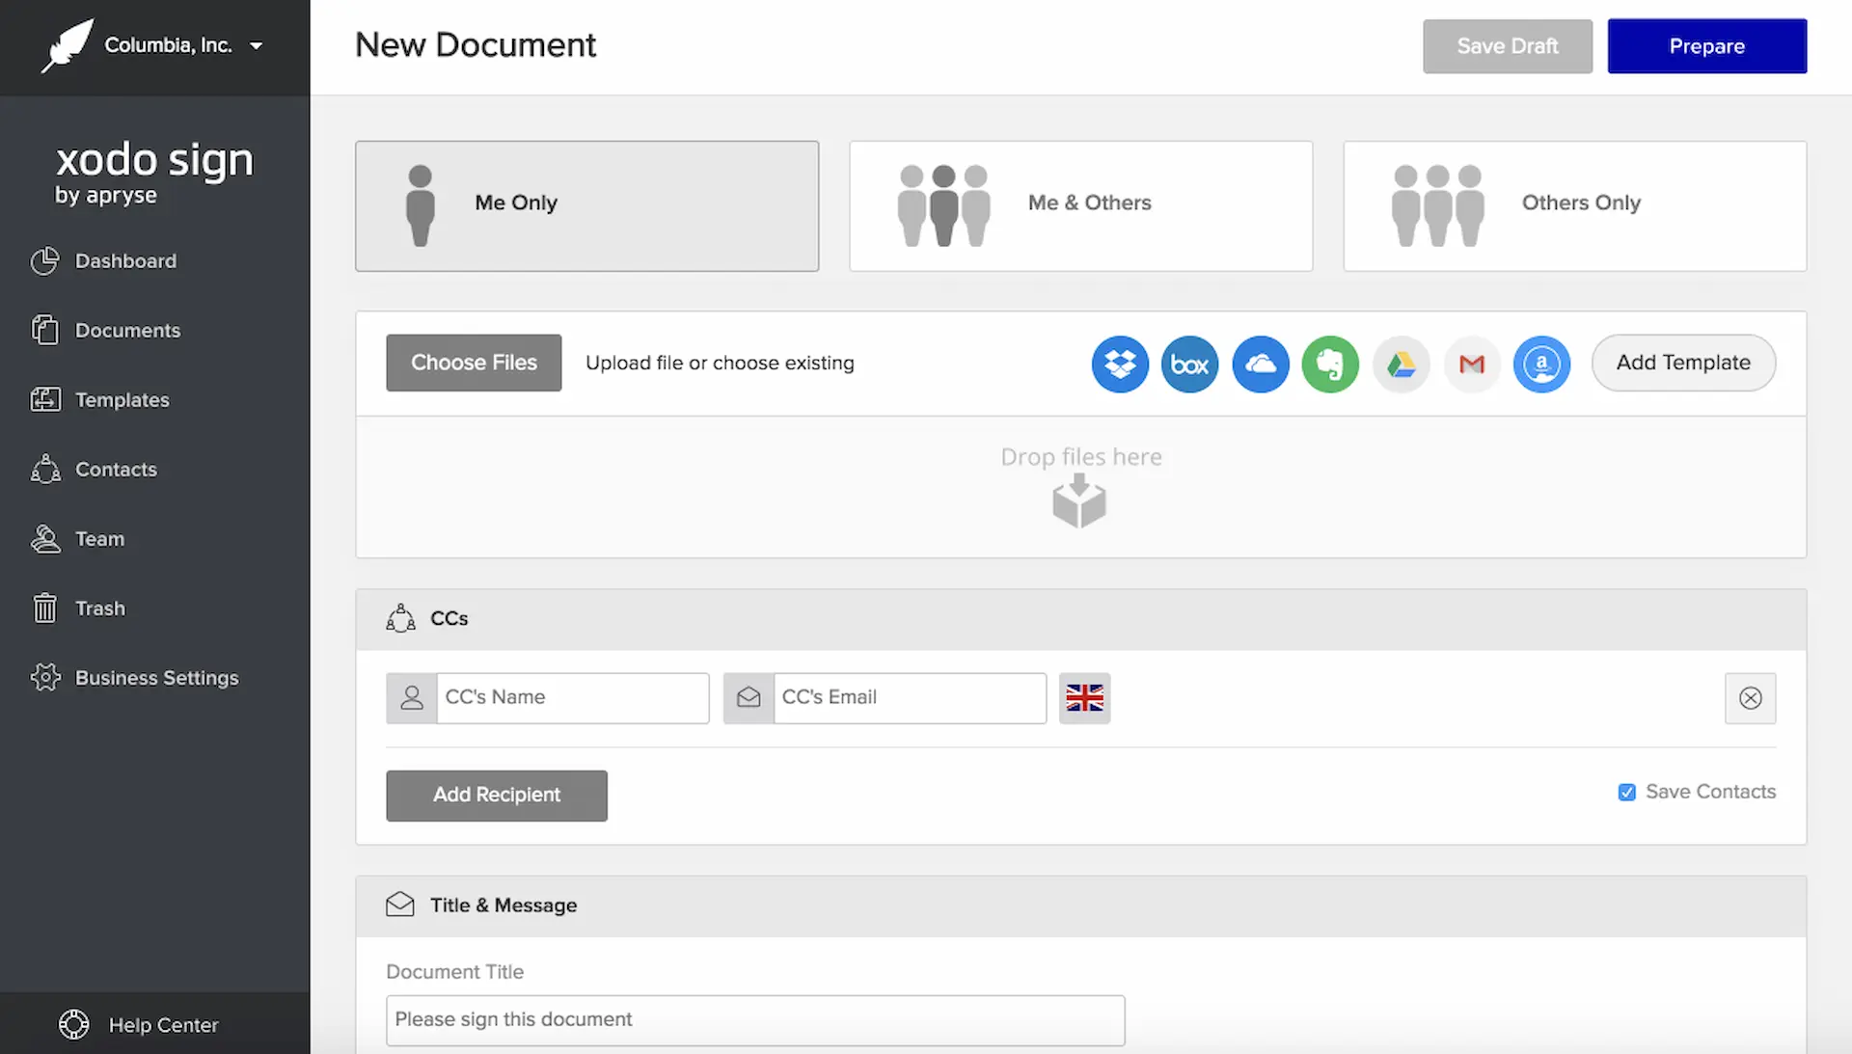Click the Trash bin icon
This screenshot has height=1054, width=1852.
tap(44, 608)
